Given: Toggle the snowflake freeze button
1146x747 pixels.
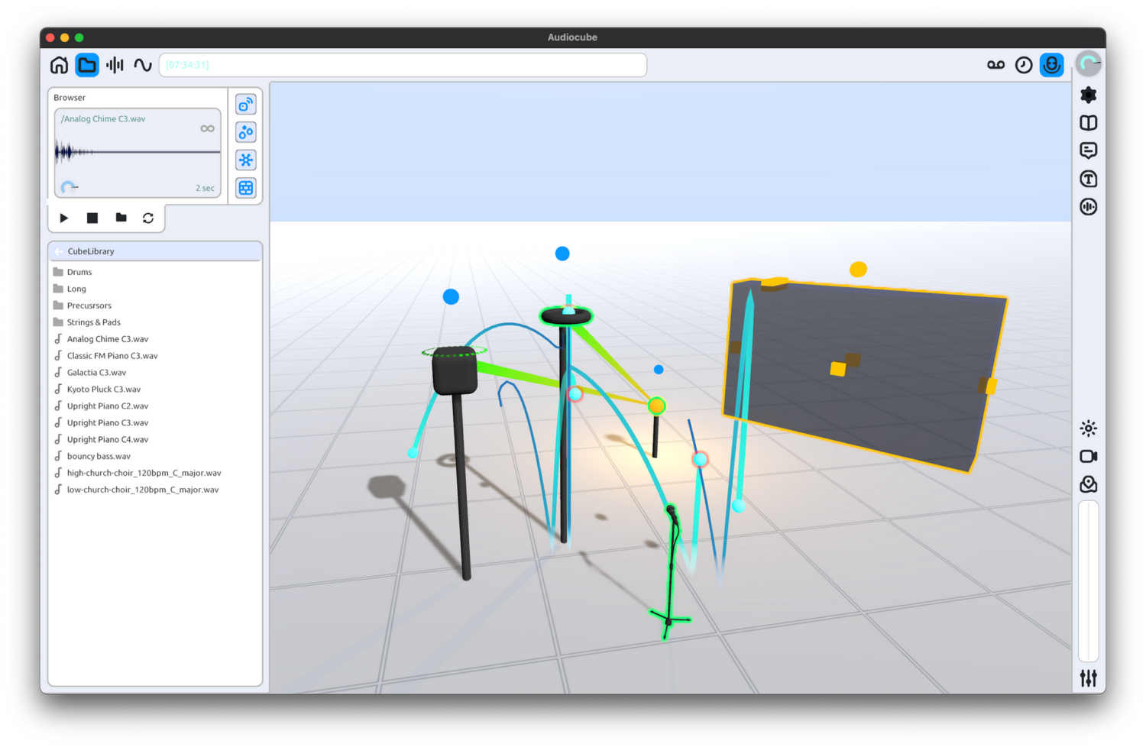Looking at the screenshot, I should tap(246, 160).
